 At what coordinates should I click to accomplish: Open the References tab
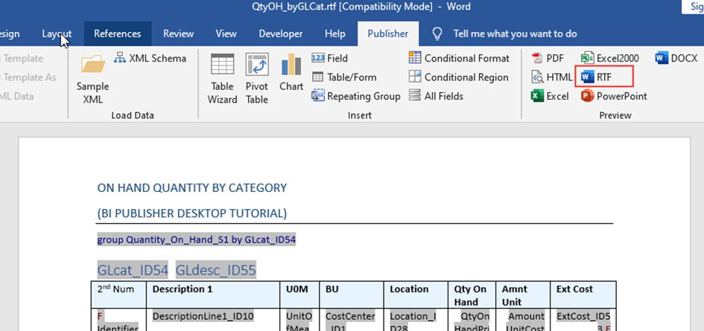pos(118,33)
